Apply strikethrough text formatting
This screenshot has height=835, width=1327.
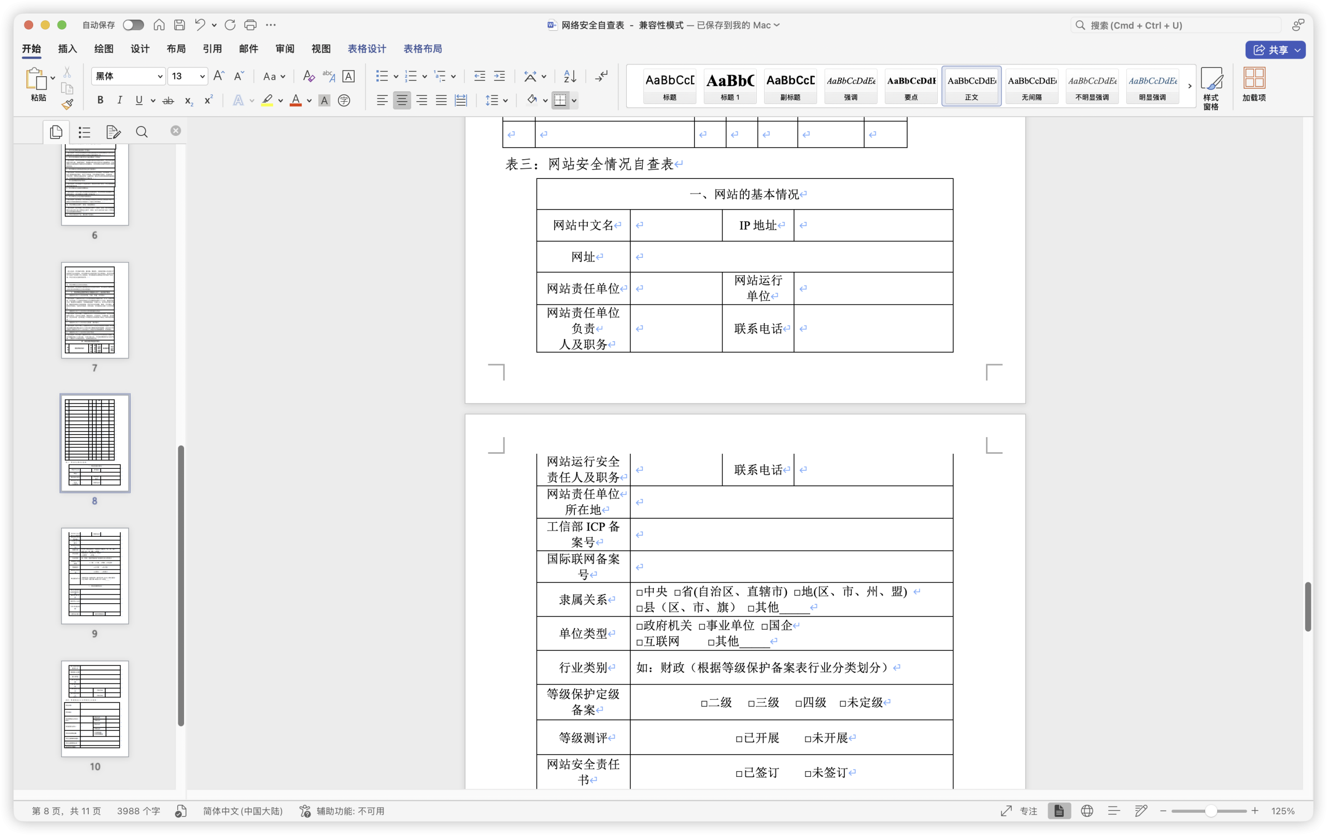(168, 101)
